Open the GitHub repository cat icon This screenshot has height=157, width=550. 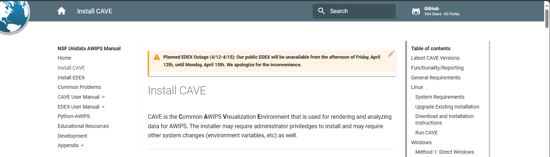click(416, 12)
